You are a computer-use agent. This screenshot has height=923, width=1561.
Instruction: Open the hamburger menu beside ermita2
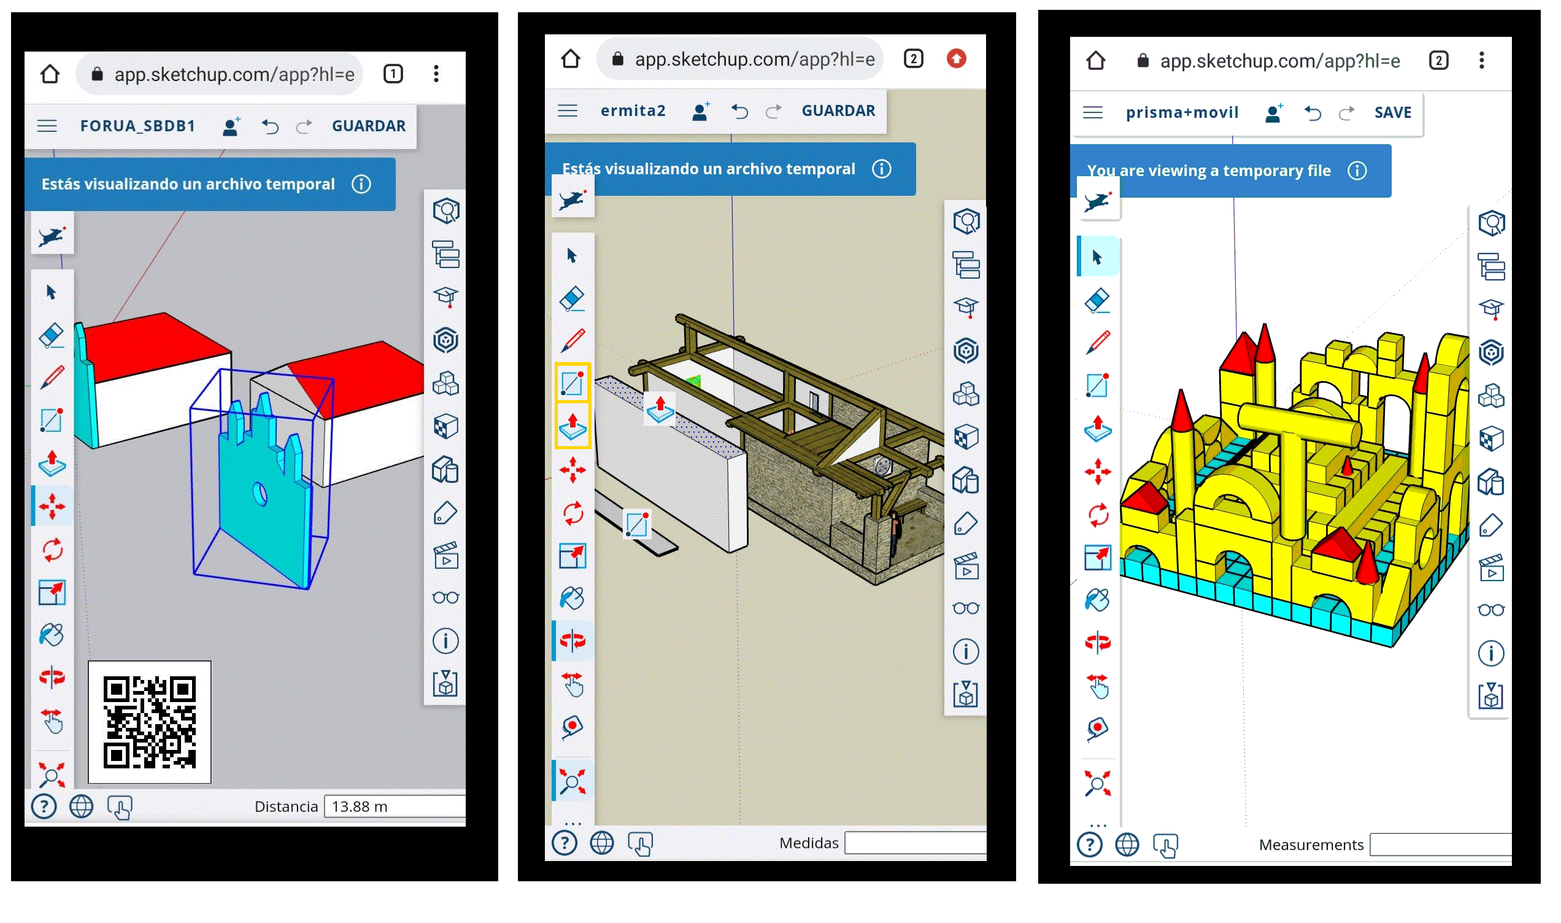(x=568, y=110)
